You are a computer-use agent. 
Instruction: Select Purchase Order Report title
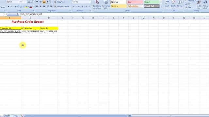pyautogui.click(x=27, y=22)
